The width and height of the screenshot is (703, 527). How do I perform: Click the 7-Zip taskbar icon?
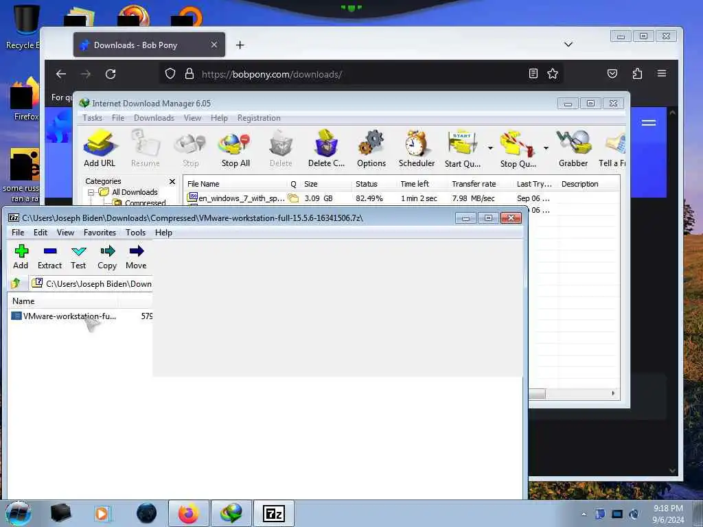(x=274, y=513)
